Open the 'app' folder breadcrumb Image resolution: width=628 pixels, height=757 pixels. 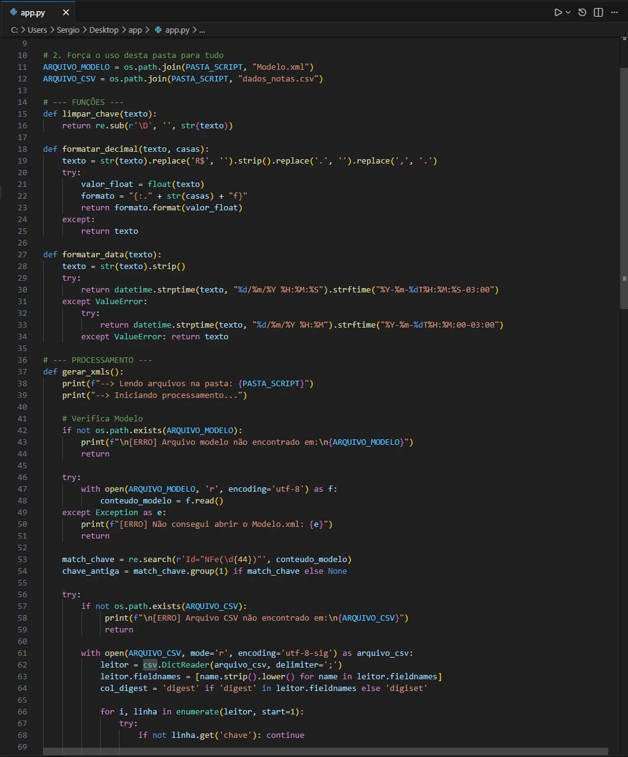tap(135, 30)
